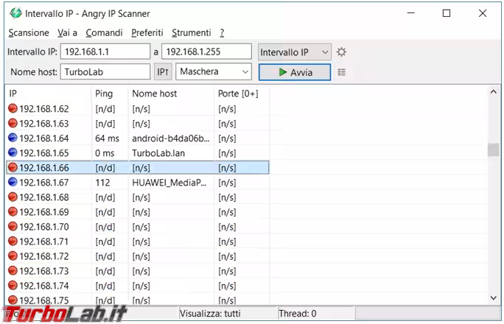
Task: Open the Strumenti menu
Action: [191, 33]
